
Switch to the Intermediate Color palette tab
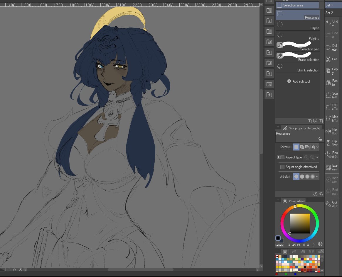pos(303,252)
